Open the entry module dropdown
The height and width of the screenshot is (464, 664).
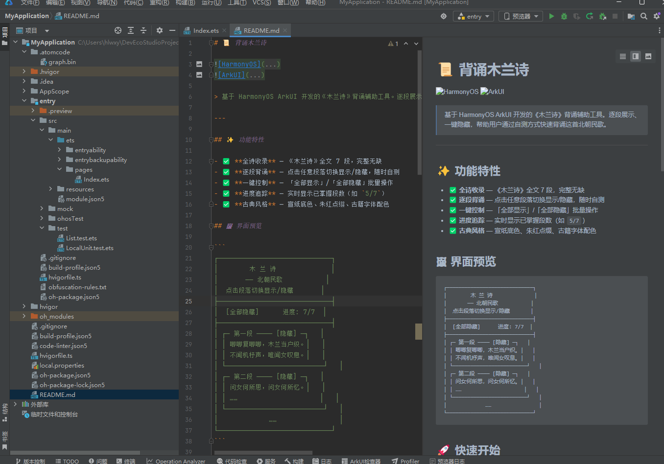(474, 16)
